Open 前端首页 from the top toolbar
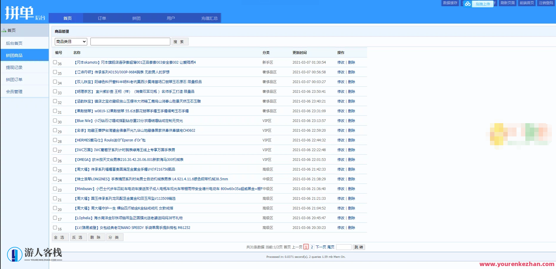The image size is (556, 269). [x=527, y=3]
